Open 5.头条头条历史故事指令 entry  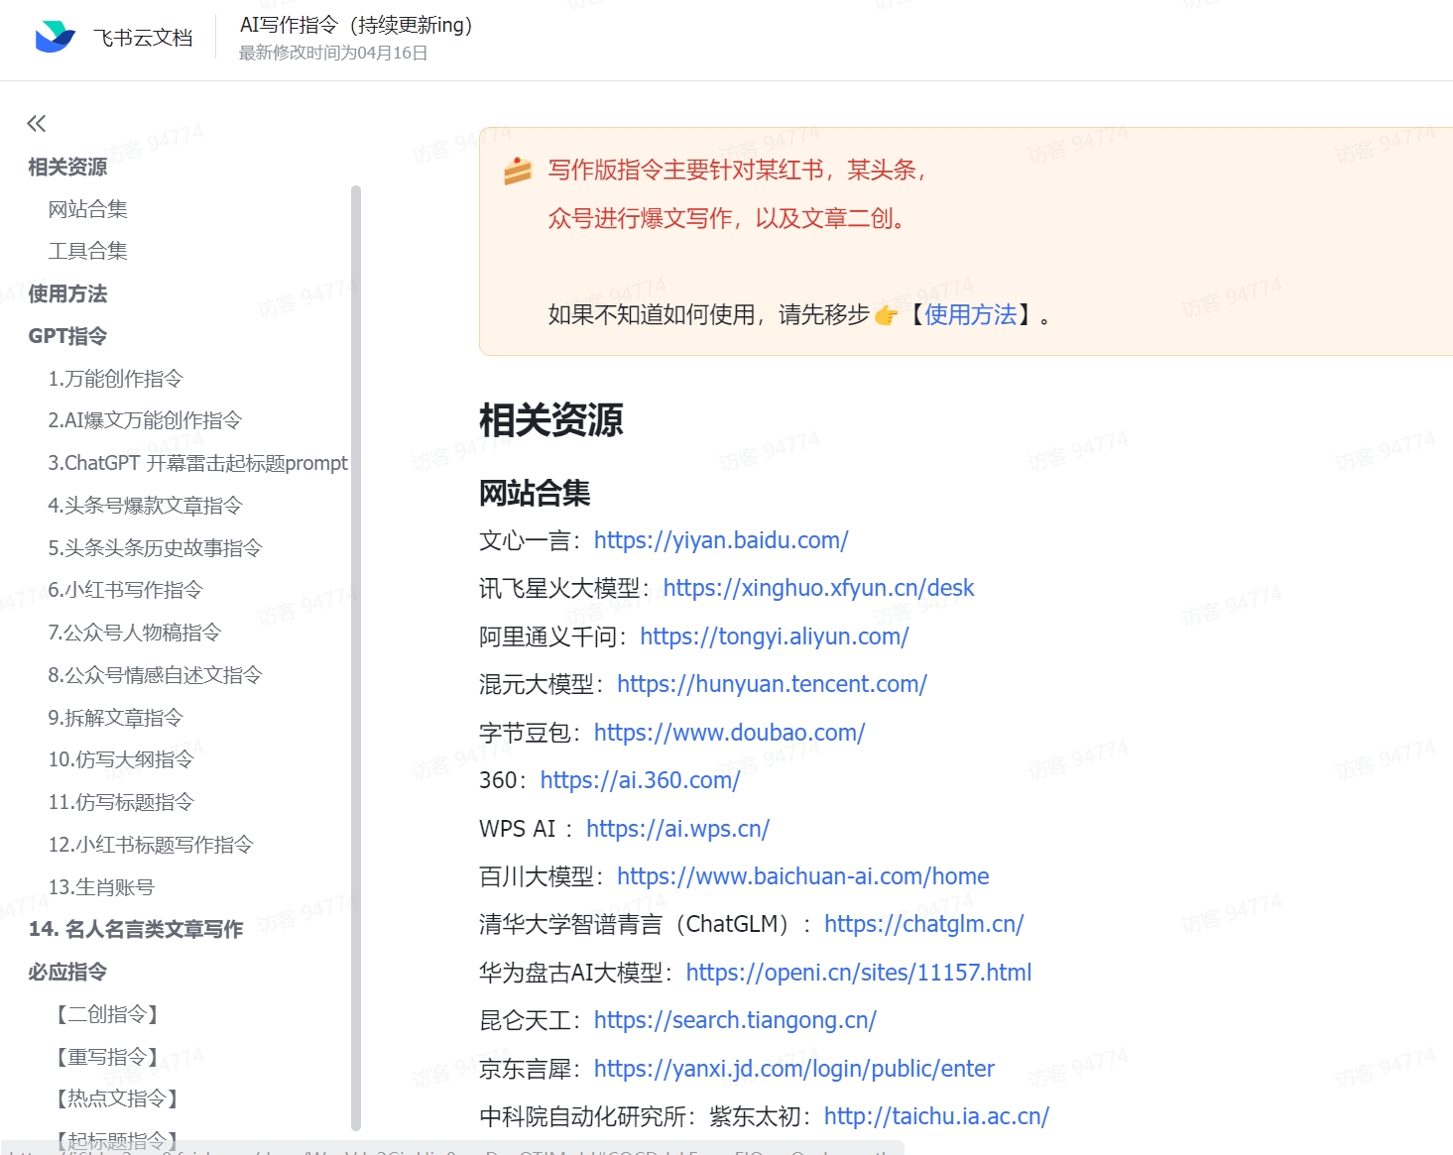pos(156,548)
